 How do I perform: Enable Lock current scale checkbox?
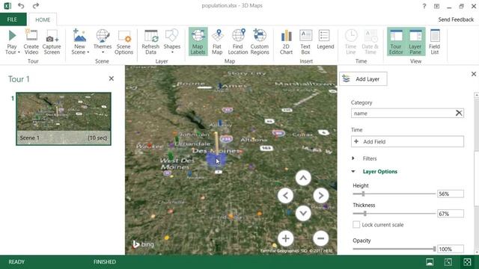356,225
